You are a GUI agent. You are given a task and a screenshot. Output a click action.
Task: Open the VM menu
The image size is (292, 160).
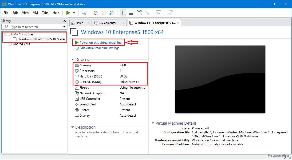tap(35, 13)
